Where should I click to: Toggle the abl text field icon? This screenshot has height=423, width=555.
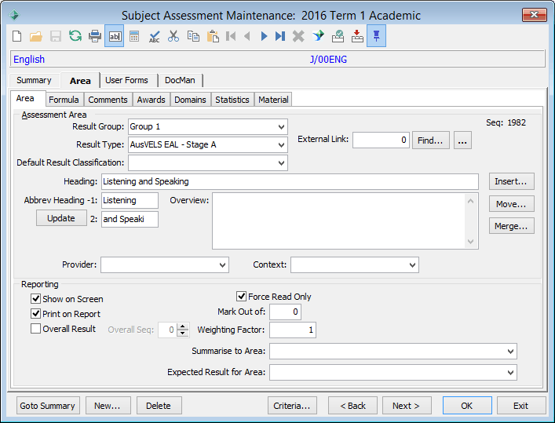point(115,36)
